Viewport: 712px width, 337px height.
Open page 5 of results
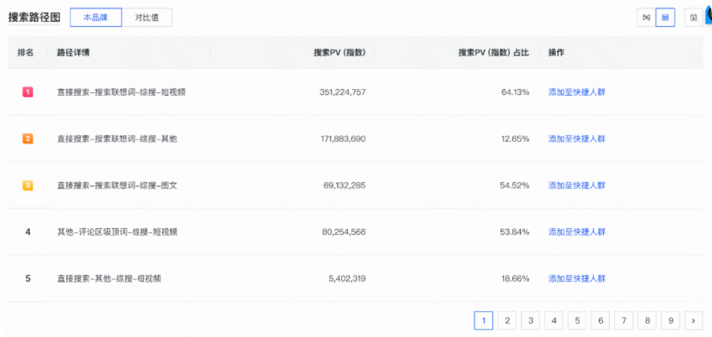click(x=577, y=320)
